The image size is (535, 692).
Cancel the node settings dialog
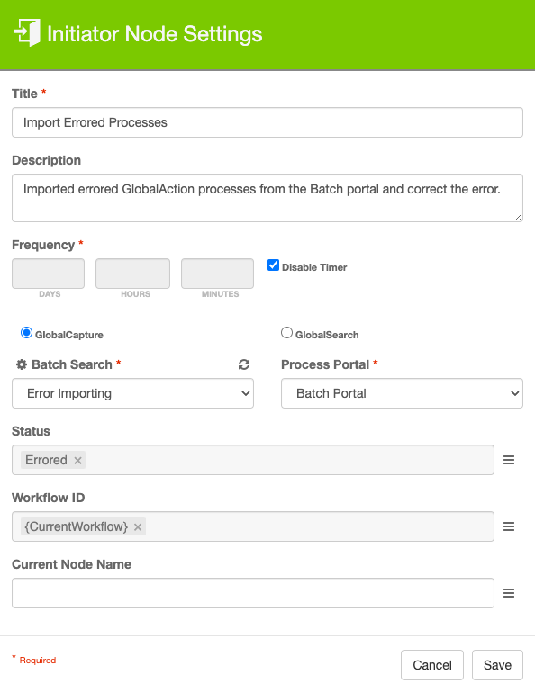432,665
